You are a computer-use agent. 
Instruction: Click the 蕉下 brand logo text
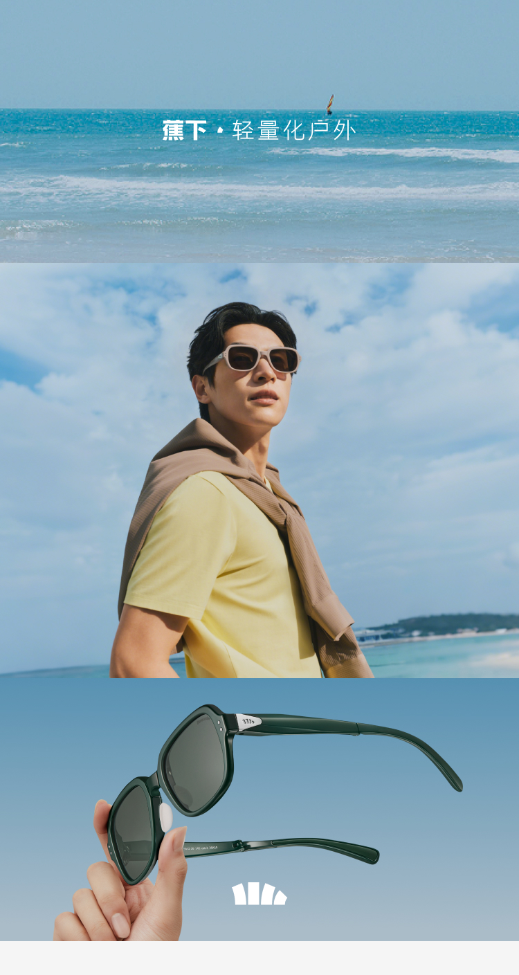(x=184, y=130)
